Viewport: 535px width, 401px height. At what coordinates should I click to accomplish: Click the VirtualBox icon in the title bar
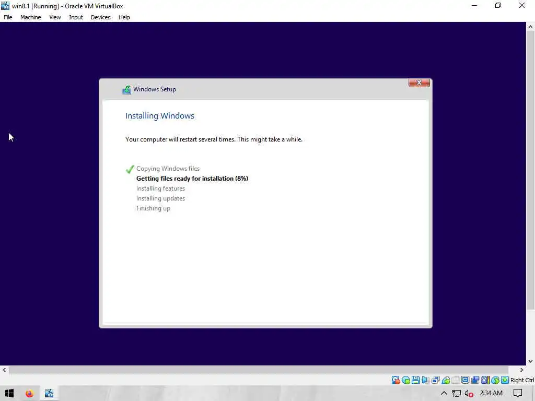pos(5,6)
